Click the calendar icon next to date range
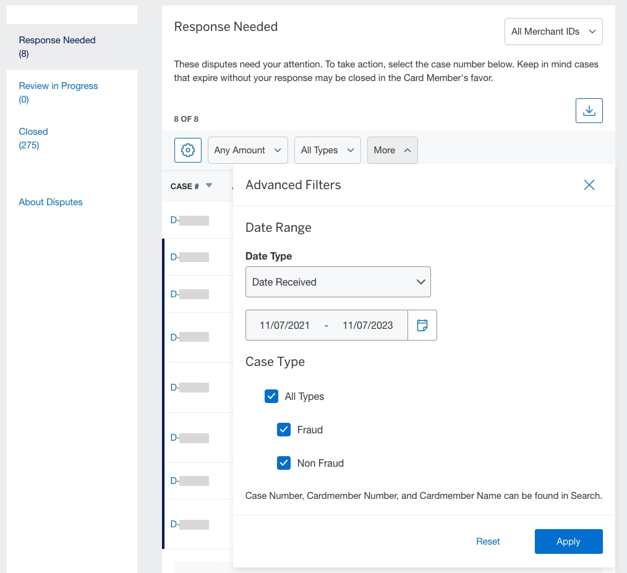The height and width of the screenshot is (573, 627). point(422,325)
